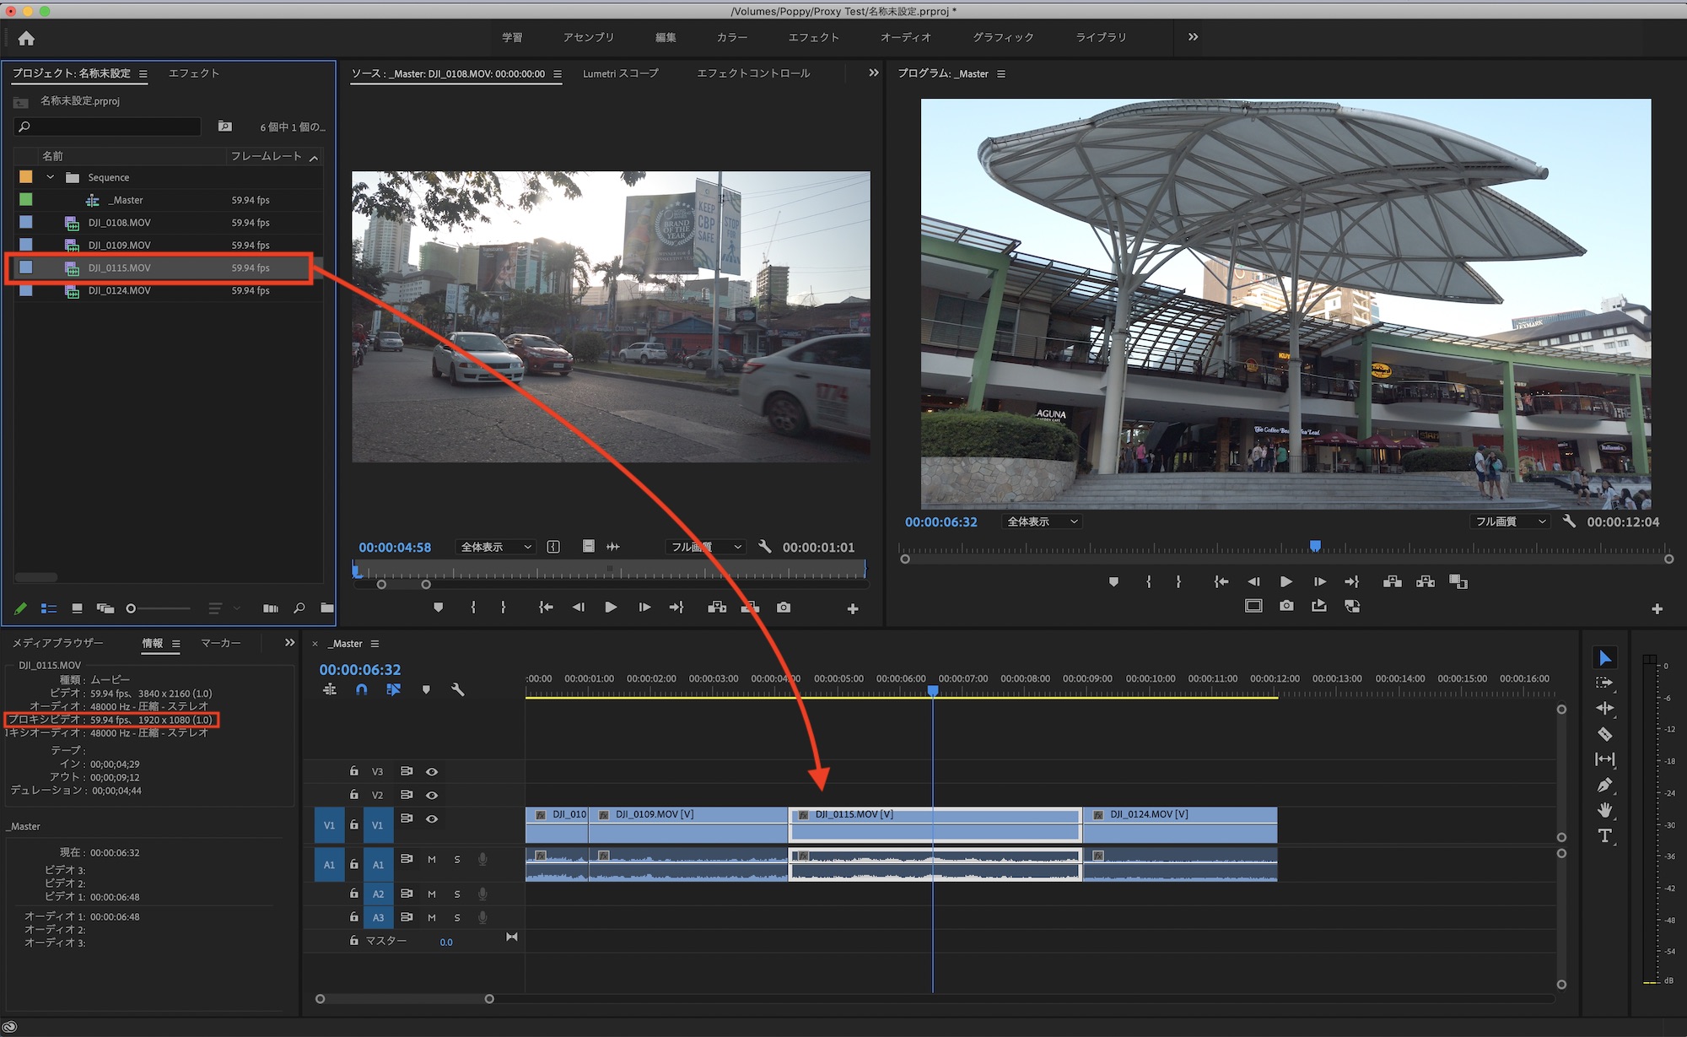The height and width of the screenshot is (1037, 1687).
Task: Collapse the Sequence bin folder
Action: [51, 177]
